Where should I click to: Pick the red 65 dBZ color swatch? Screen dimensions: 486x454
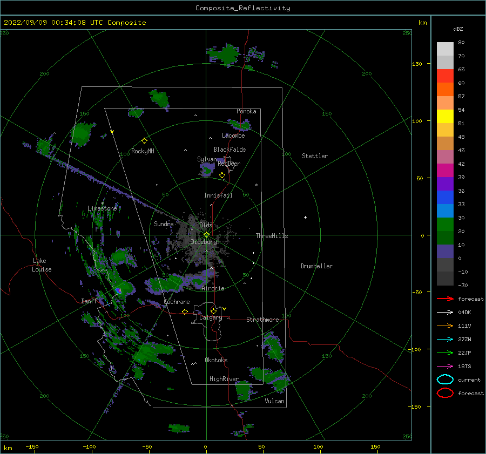pyautogui.click(x=445, y=76)
